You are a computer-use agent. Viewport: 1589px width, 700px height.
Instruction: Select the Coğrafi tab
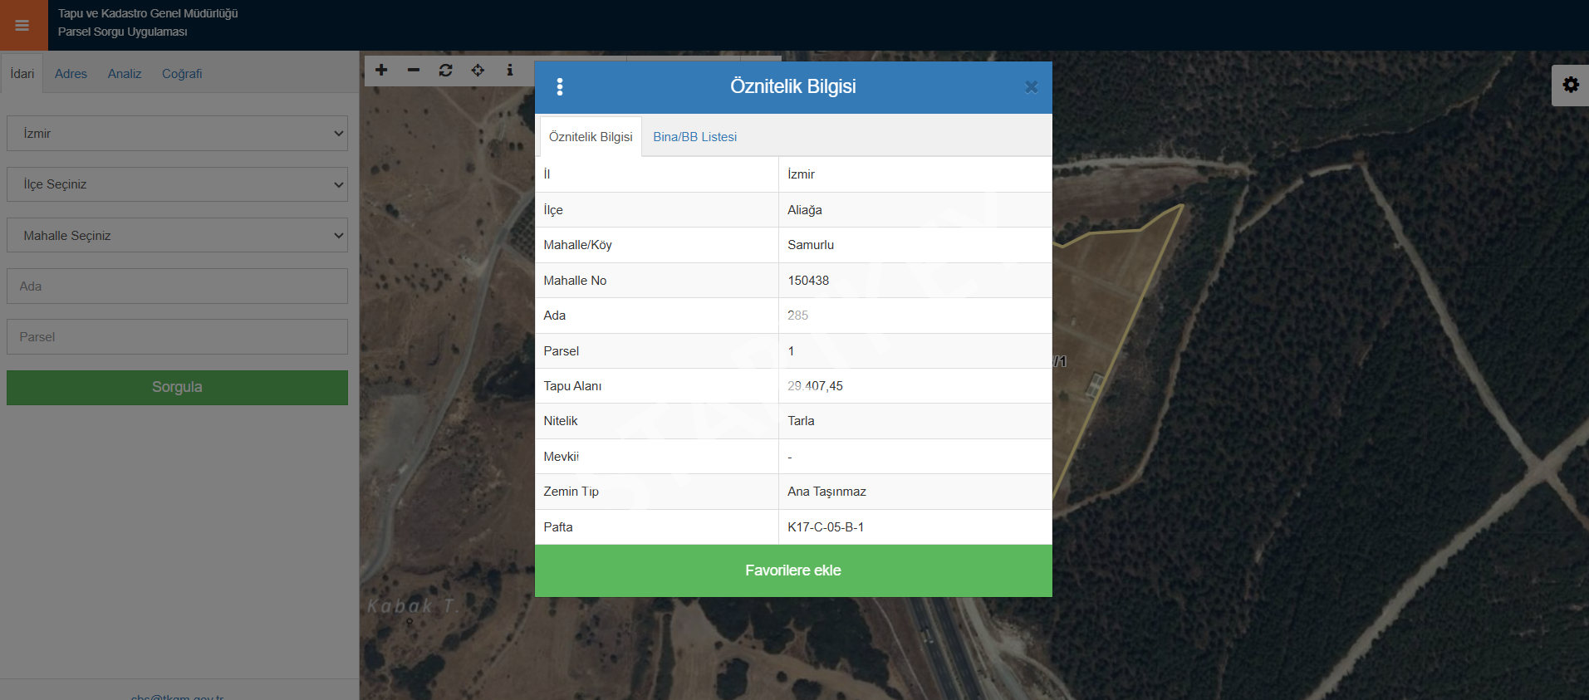point(182,74)
